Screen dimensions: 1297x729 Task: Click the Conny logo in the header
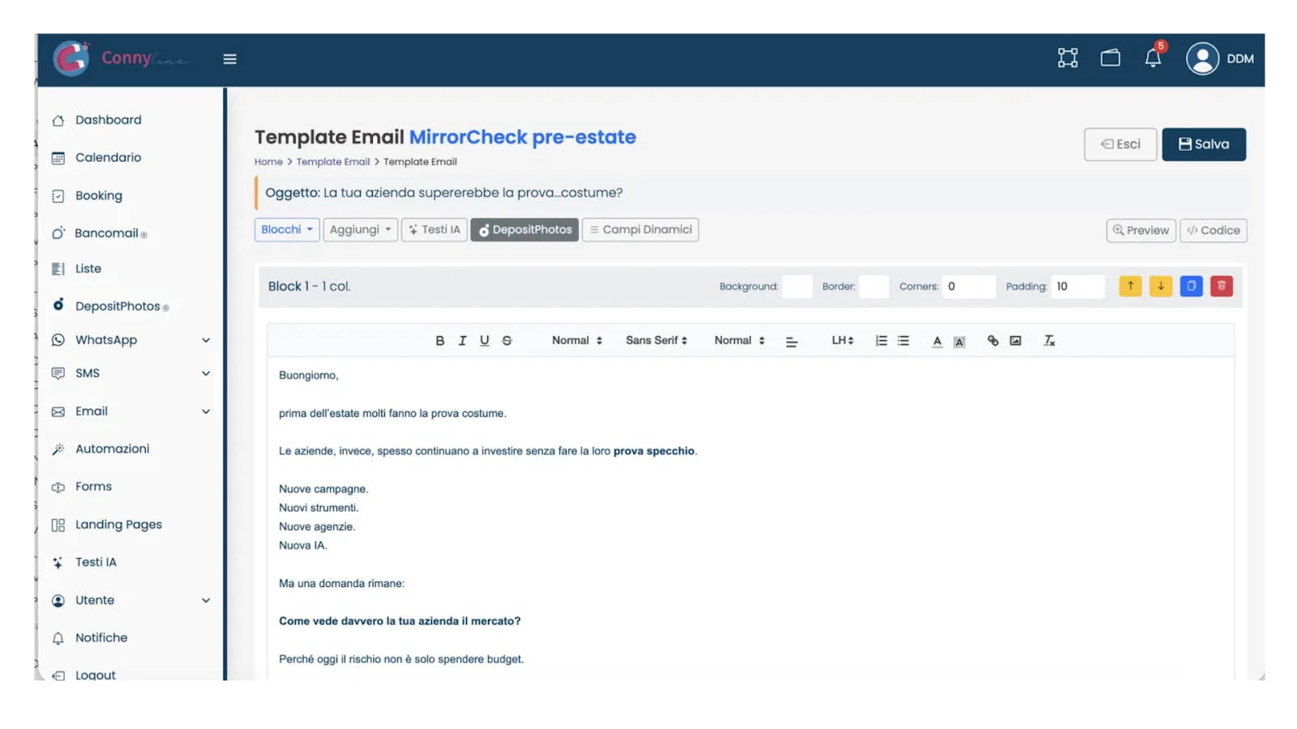coord(122,58)
